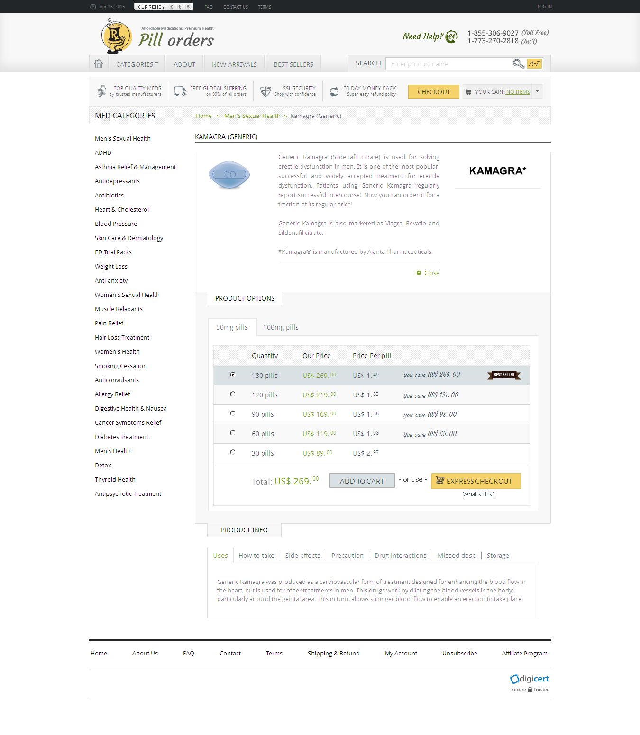640x735 pixels.
Task: Expand the cart dropdown arrow
Action: (x=537, y=91)
